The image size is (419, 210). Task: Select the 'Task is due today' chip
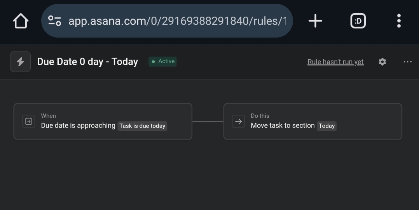click(142, 126)
